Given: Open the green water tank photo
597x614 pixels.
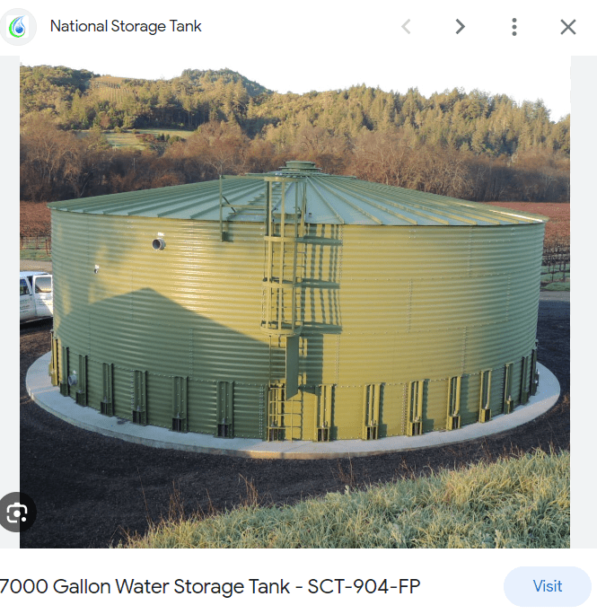Looking at the screenshot, I should point(295,302).
